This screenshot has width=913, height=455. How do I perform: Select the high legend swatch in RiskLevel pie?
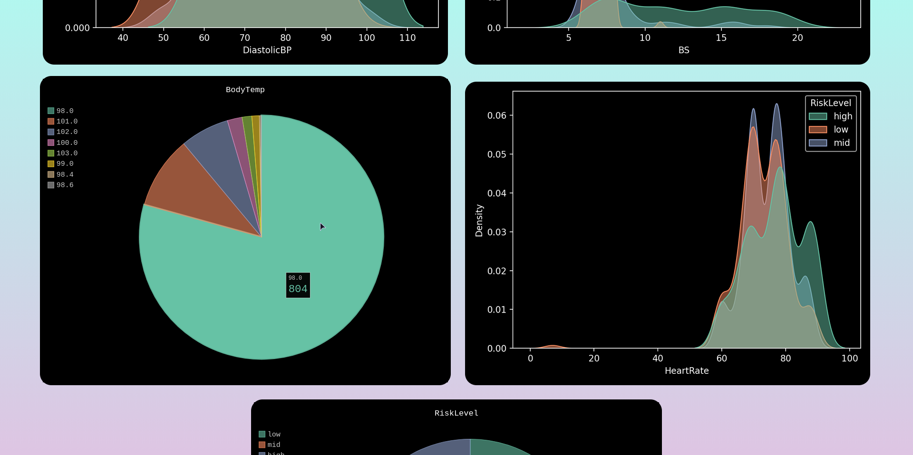(262, 454)
